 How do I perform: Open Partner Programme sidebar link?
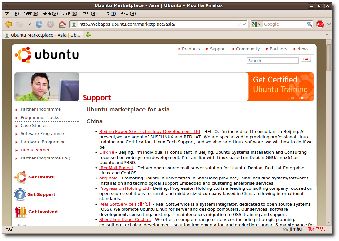point(41,109)
